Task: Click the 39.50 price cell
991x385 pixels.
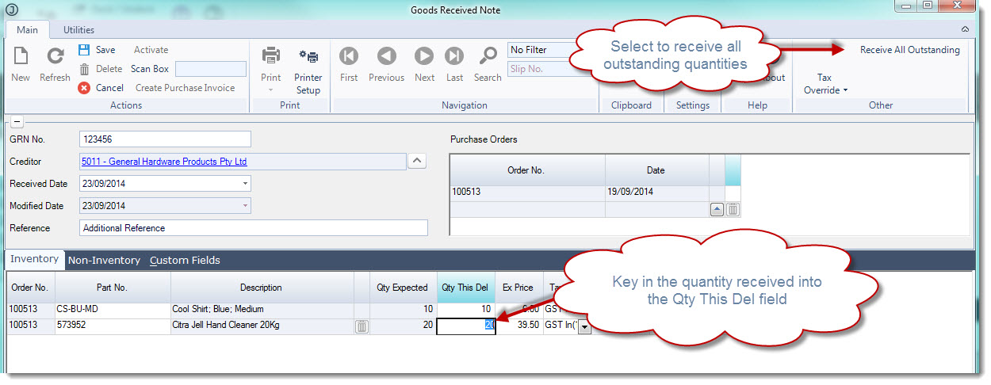Action: coord(518,326)
